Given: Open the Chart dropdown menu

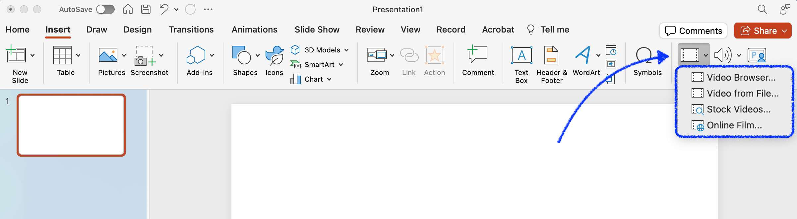Looking at the screenshot, I should click(329, 79).
